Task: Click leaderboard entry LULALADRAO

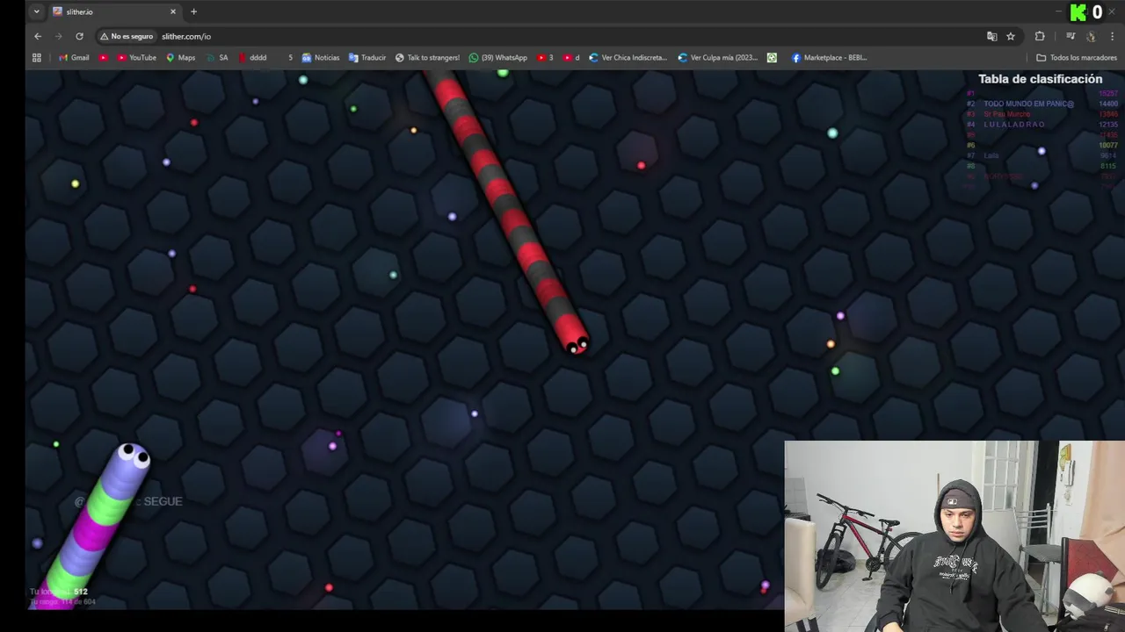Action: 1014,125
